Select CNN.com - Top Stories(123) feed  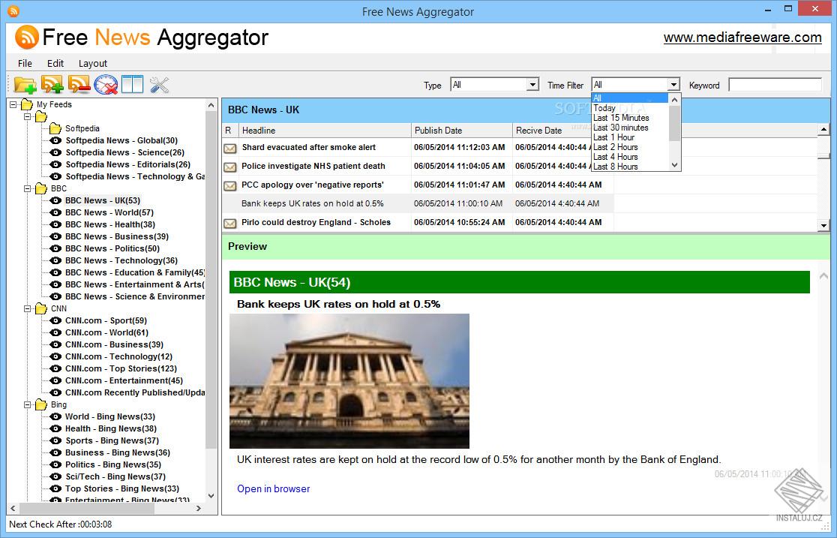click(121, 368)
